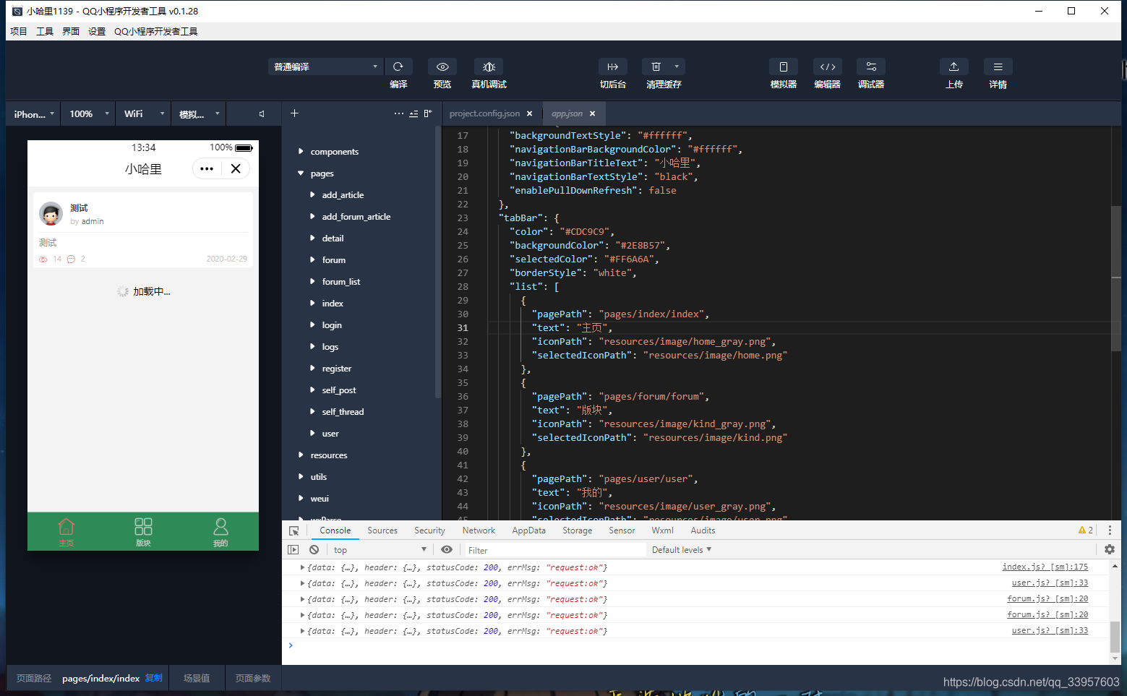This screenshot has width=1127, height=696.
Task: Click the 场景值 button
Action: [x=197, y=678]
